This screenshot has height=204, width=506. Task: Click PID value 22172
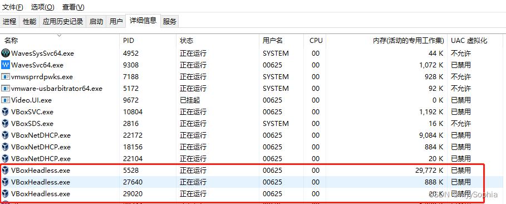(x=132, y=135)
